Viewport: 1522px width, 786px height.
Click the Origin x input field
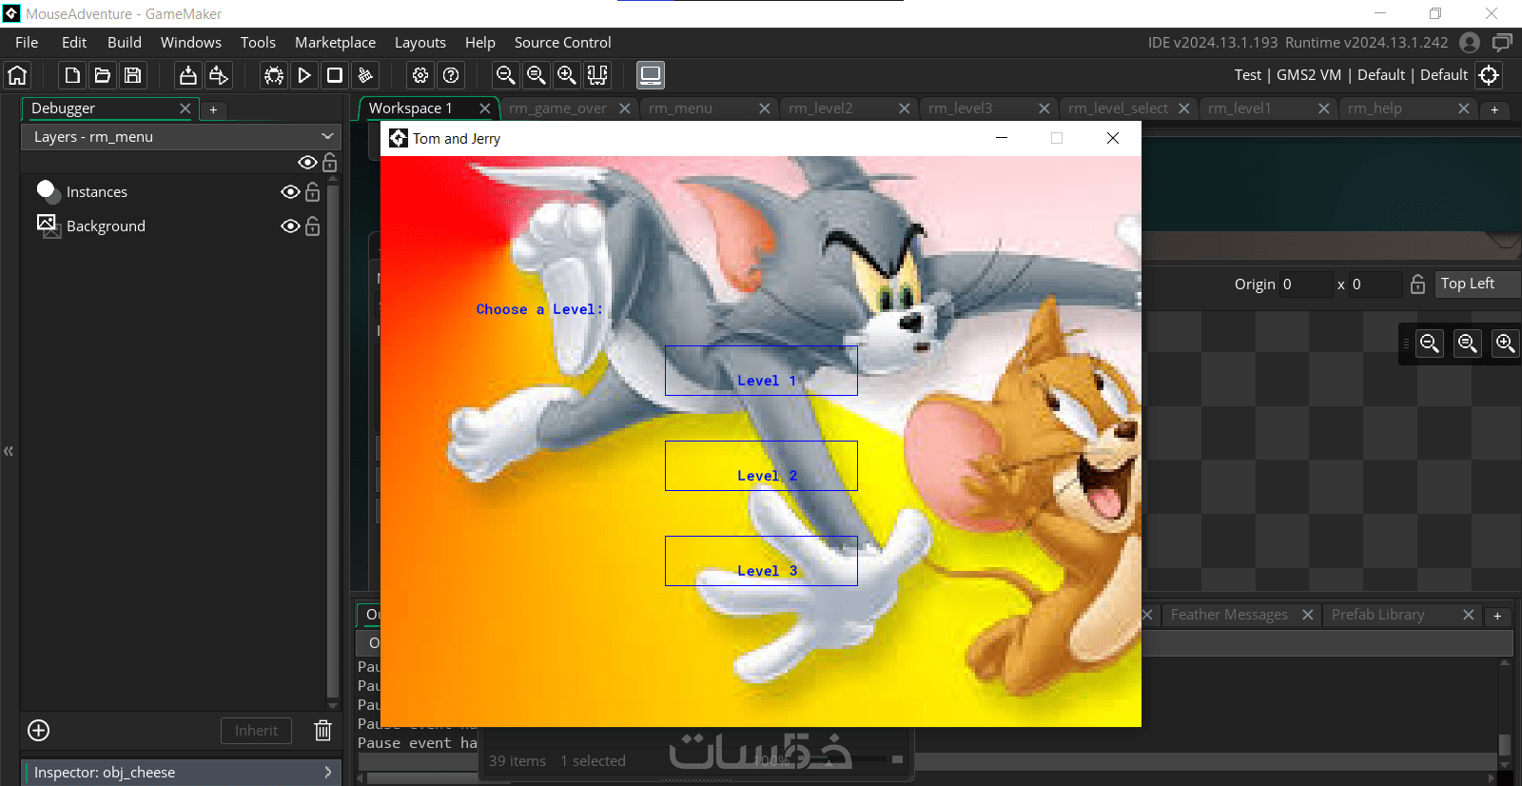(1306, 284)
